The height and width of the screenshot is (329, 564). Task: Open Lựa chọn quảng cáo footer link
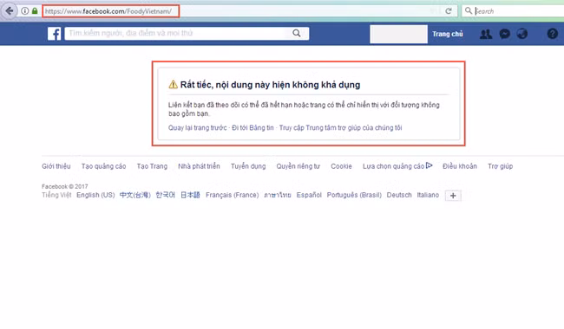[394, 166]
